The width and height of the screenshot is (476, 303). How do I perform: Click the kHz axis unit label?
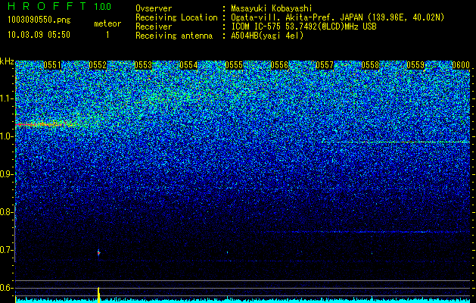point(7,61)
